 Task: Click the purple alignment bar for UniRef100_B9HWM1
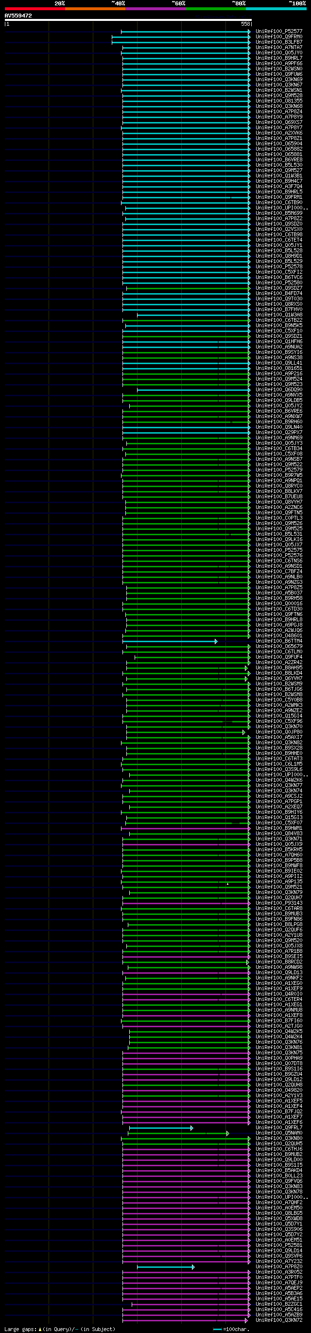[185, 828]
